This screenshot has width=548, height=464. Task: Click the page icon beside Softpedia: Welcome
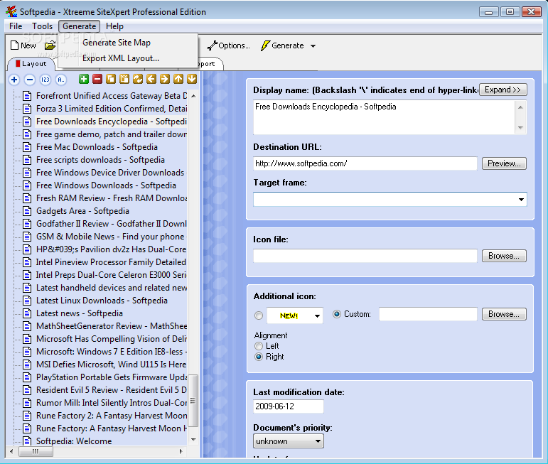(27, 441)
